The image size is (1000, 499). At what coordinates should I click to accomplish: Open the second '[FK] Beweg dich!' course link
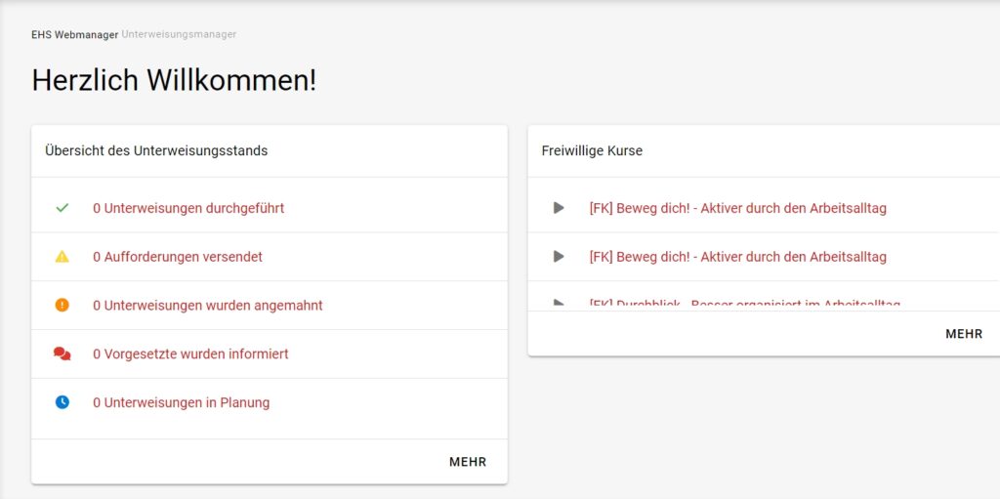click(x=737, y=257)
